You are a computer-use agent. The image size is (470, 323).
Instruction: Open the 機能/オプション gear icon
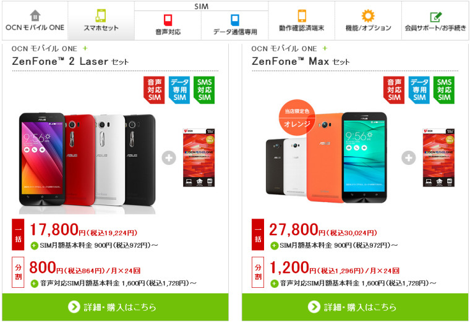click(x=368, y=16)
